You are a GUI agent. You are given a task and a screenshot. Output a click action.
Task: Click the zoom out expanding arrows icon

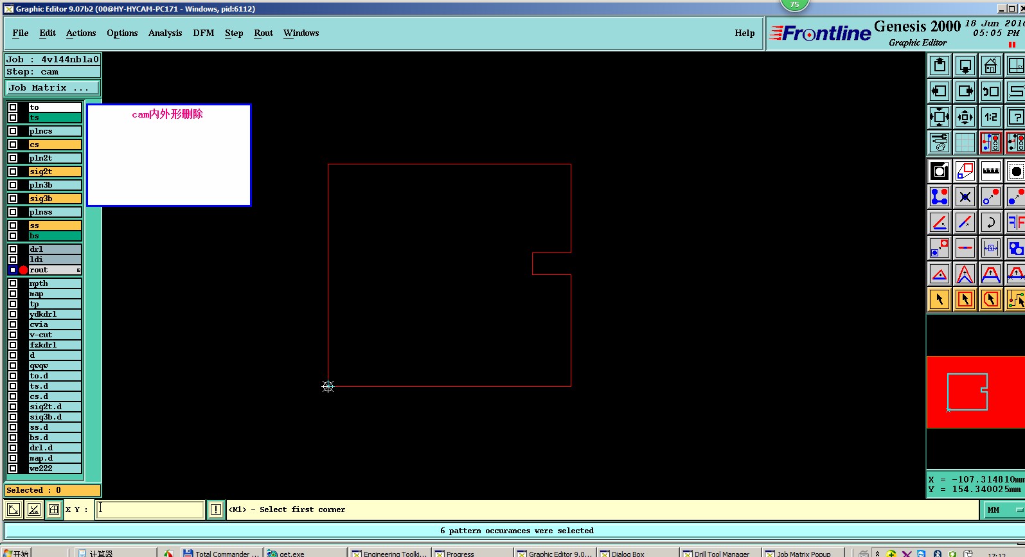coord(940,117)
